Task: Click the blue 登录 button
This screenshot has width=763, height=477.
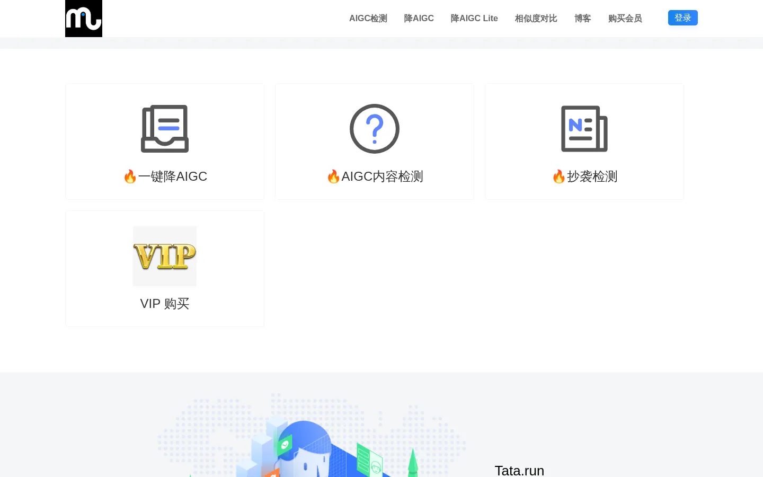Action: tap(683, 18)
